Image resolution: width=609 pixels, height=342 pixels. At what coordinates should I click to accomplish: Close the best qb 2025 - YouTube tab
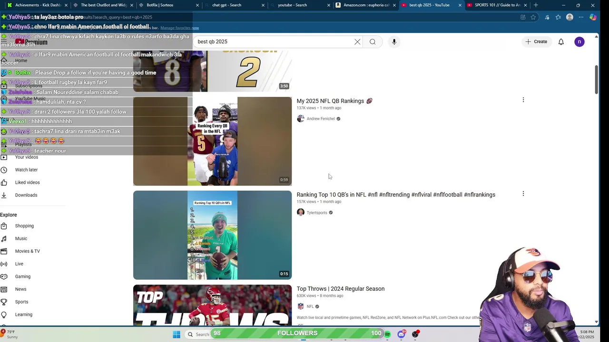click(460, 5)
